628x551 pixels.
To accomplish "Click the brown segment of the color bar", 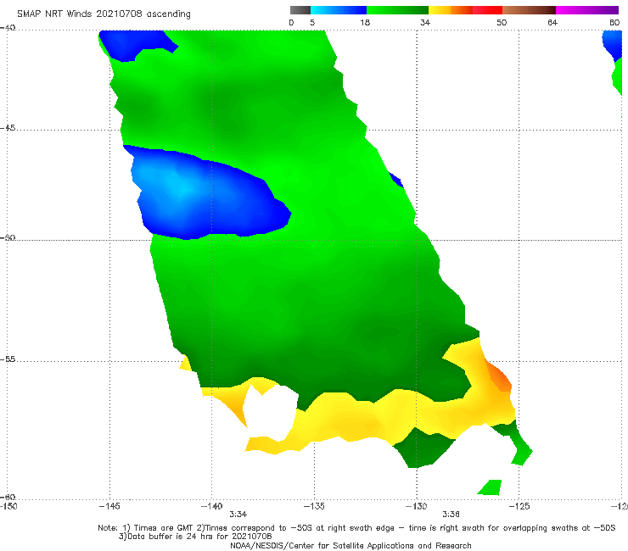I will click(529, 10).
